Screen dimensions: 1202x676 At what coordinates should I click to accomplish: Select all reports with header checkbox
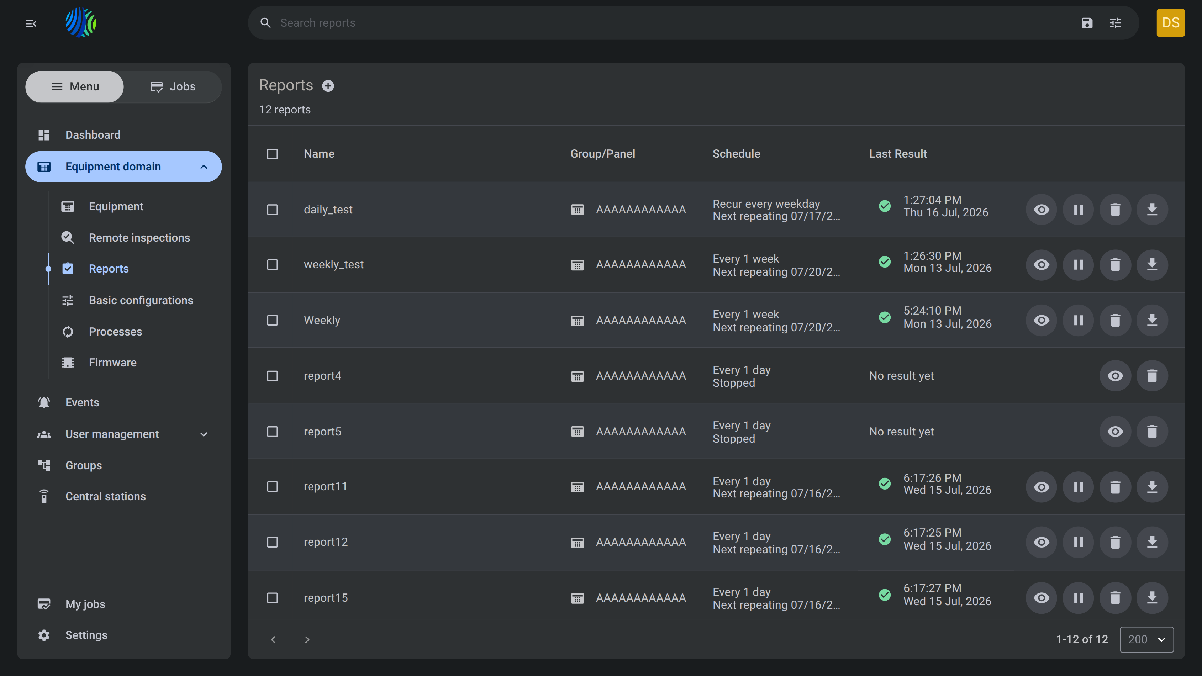click(273, 154)
